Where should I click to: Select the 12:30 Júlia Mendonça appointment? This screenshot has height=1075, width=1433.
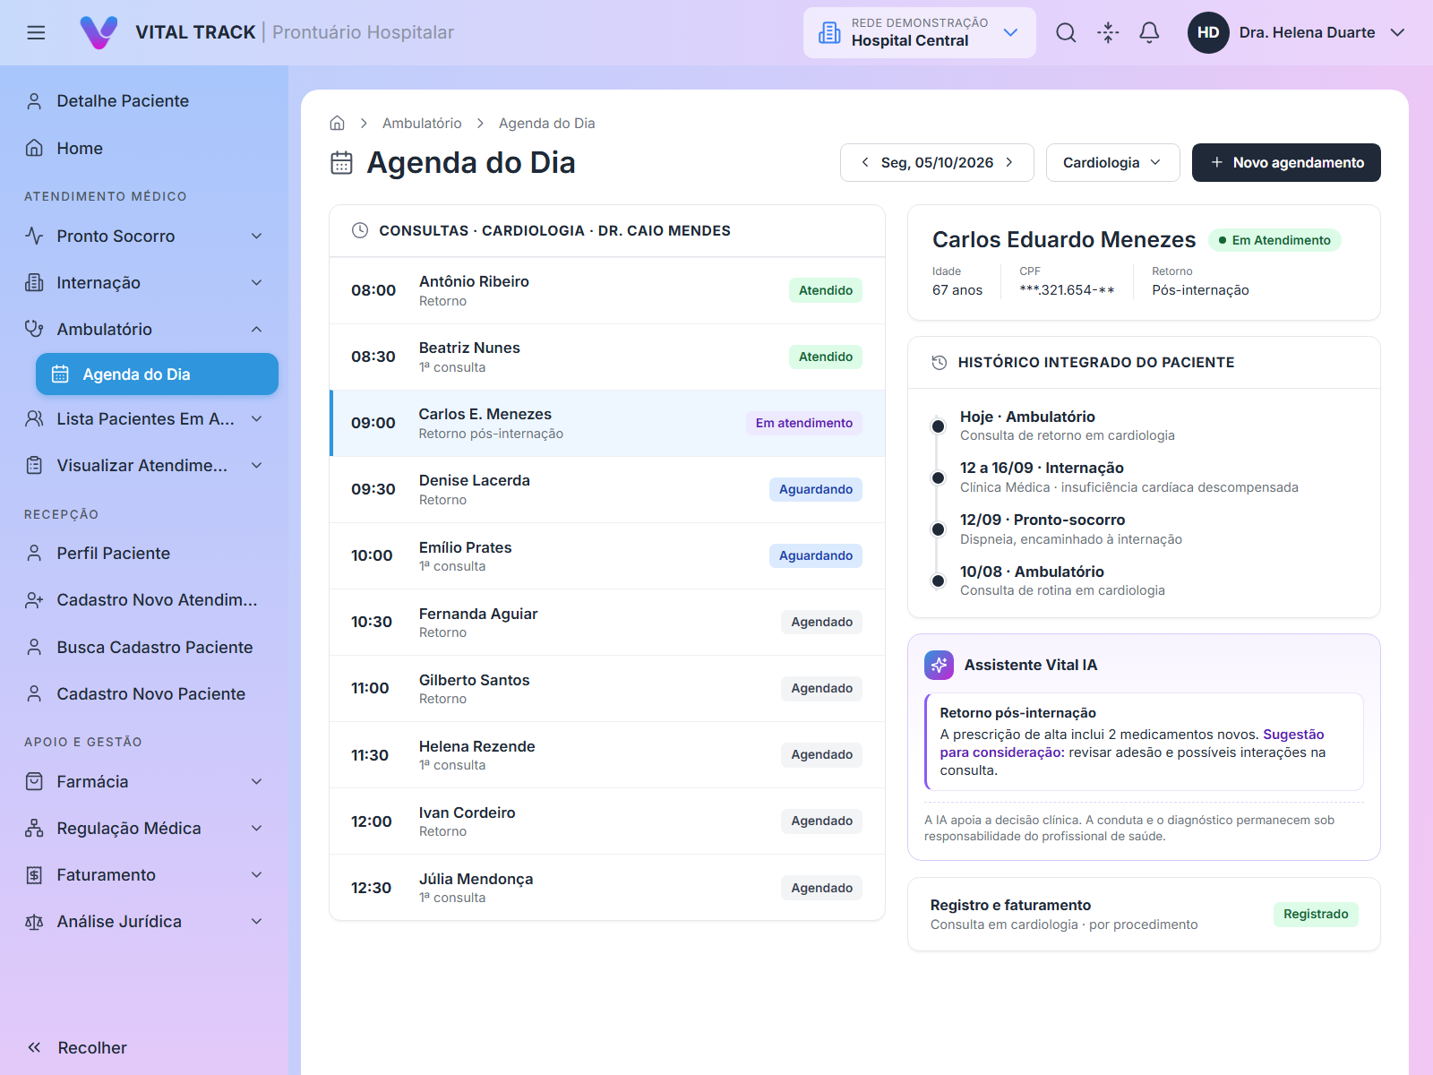click(x=607, y=888)
